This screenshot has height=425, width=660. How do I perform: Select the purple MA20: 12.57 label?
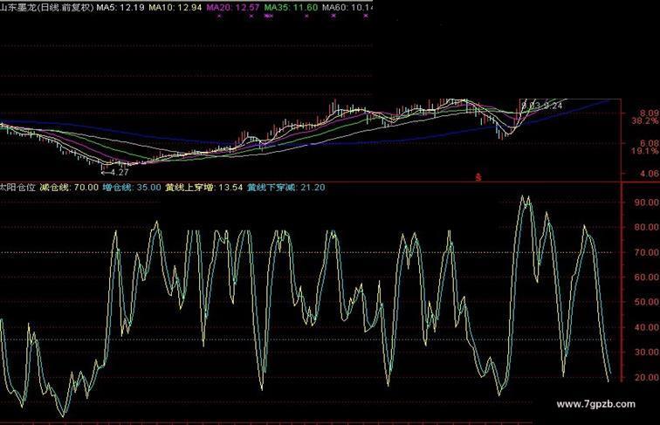coord(233,7)
